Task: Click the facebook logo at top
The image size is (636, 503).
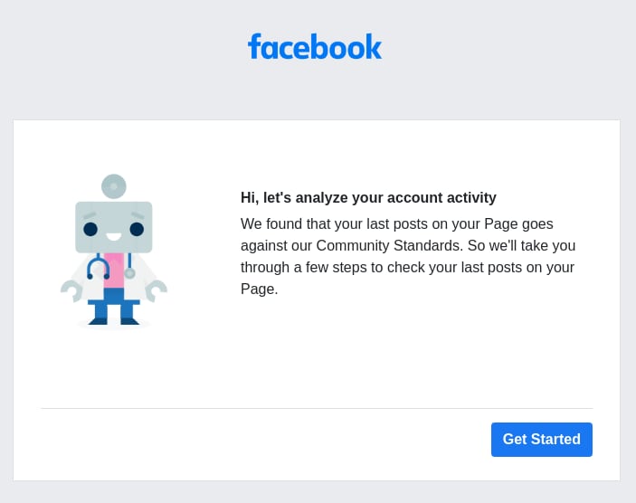Action: [315, 46]
